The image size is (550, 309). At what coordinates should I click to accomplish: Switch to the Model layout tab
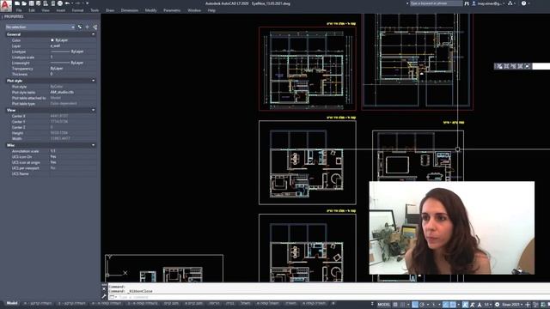point(12,303)
